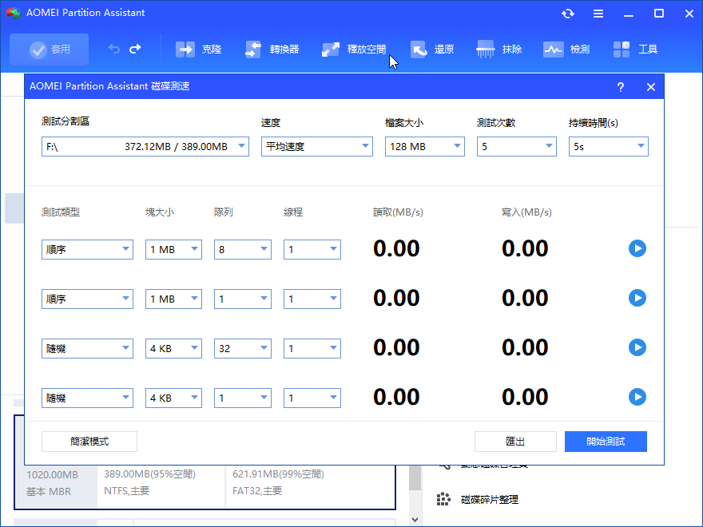Image resolution: width=703 pixels, height=527 pixels.
Task: Open second row 1 MB block size dropdown
Action: coord(173,299)
